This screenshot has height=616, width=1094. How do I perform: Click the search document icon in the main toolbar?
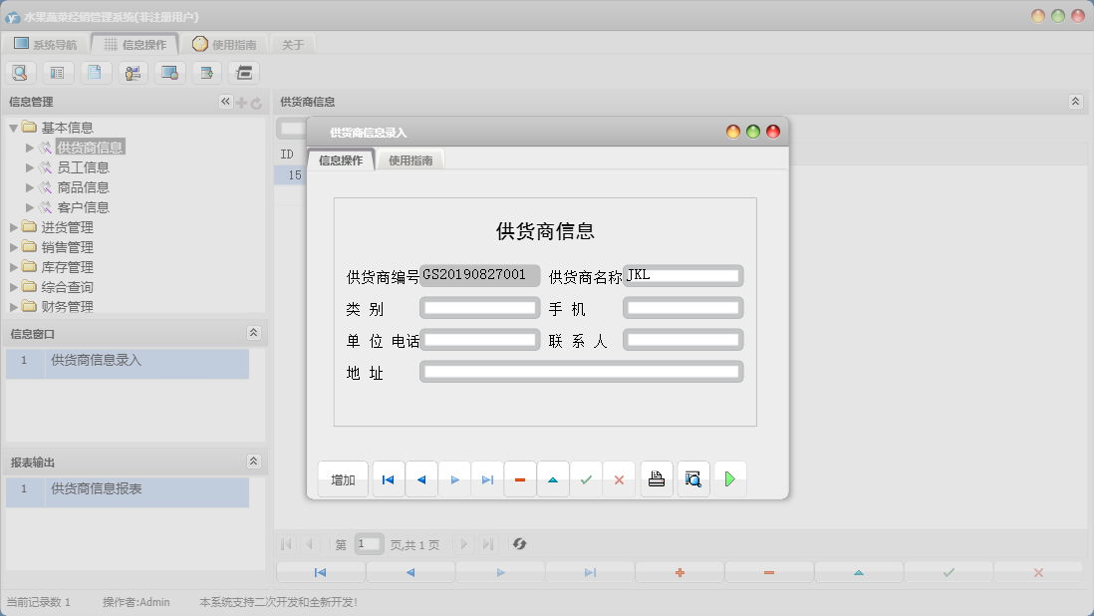[21, 72]
